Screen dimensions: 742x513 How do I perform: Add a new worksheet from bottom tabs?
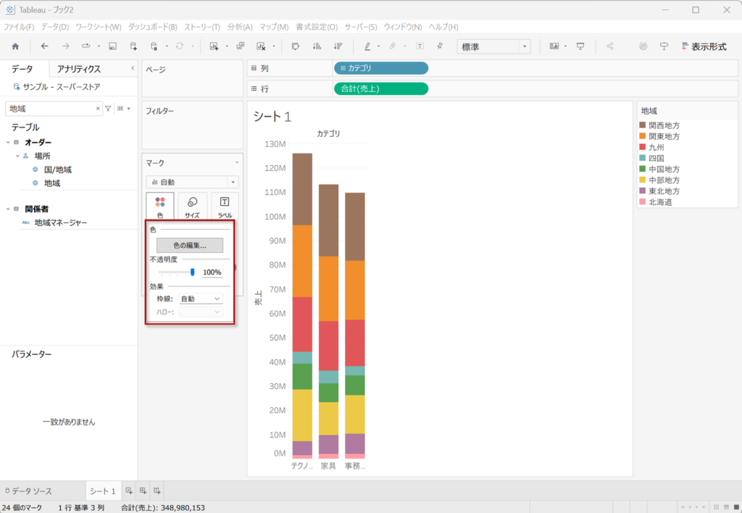[x=129, y=491]
